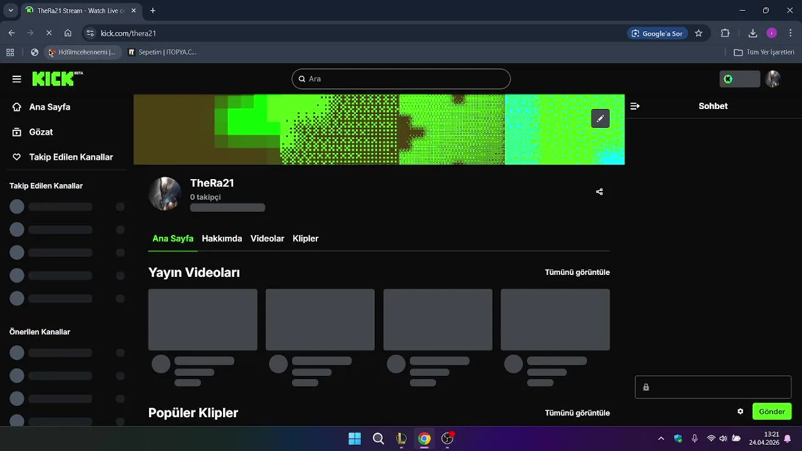Click the browser home button
802x451 pixels.
[x=68, y=33]
